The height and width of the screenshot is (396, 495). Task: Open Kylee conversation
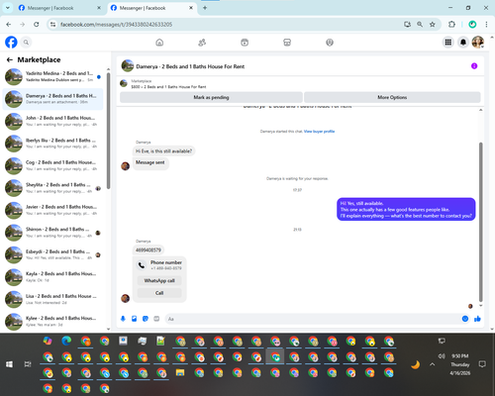pos(52,322)
